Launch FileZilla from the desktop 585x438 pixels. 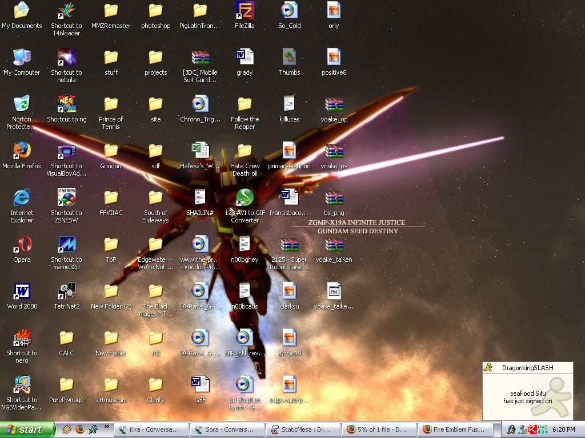click(x=245, y=11)
